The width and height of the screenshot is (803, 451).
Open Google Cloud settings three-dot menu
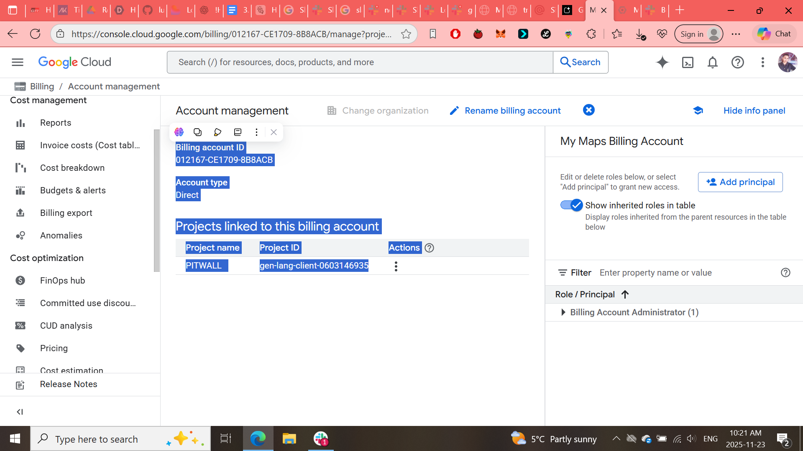point(763,62)
